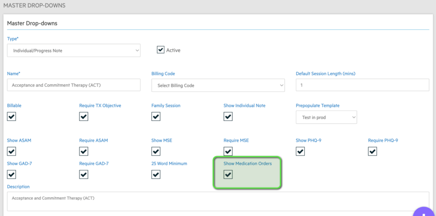The height and width of the screenshot is (216, 436).
Task: Toggle the Require TX Objective checkbox
Action: [84, 117]
